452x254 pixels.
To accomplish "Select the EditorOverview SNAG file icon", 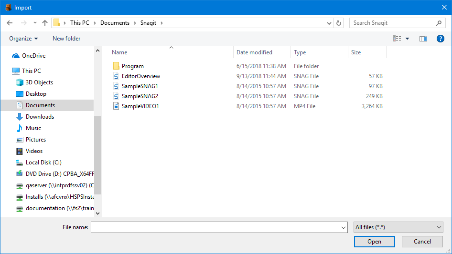I will (x=116, y=76).
